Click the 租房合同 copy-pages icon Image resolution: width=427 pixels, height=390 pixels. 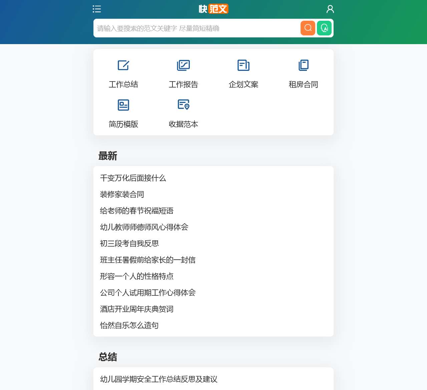[304, 65]
